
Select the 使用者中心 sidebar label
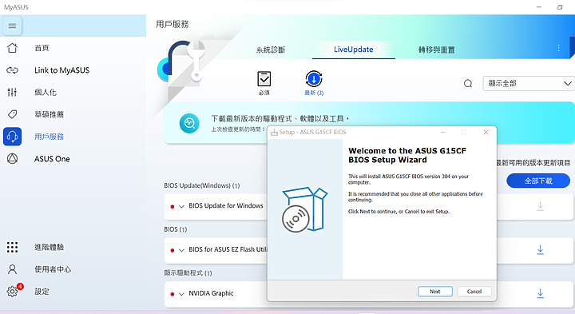pyautogui.click(x=53, y=269)
